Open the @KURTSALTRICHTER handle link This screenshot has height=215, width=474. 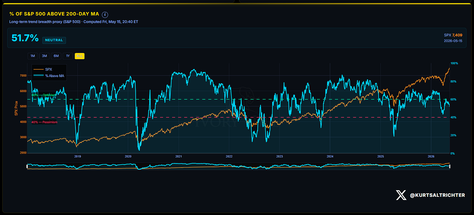[x=437, y=195]
